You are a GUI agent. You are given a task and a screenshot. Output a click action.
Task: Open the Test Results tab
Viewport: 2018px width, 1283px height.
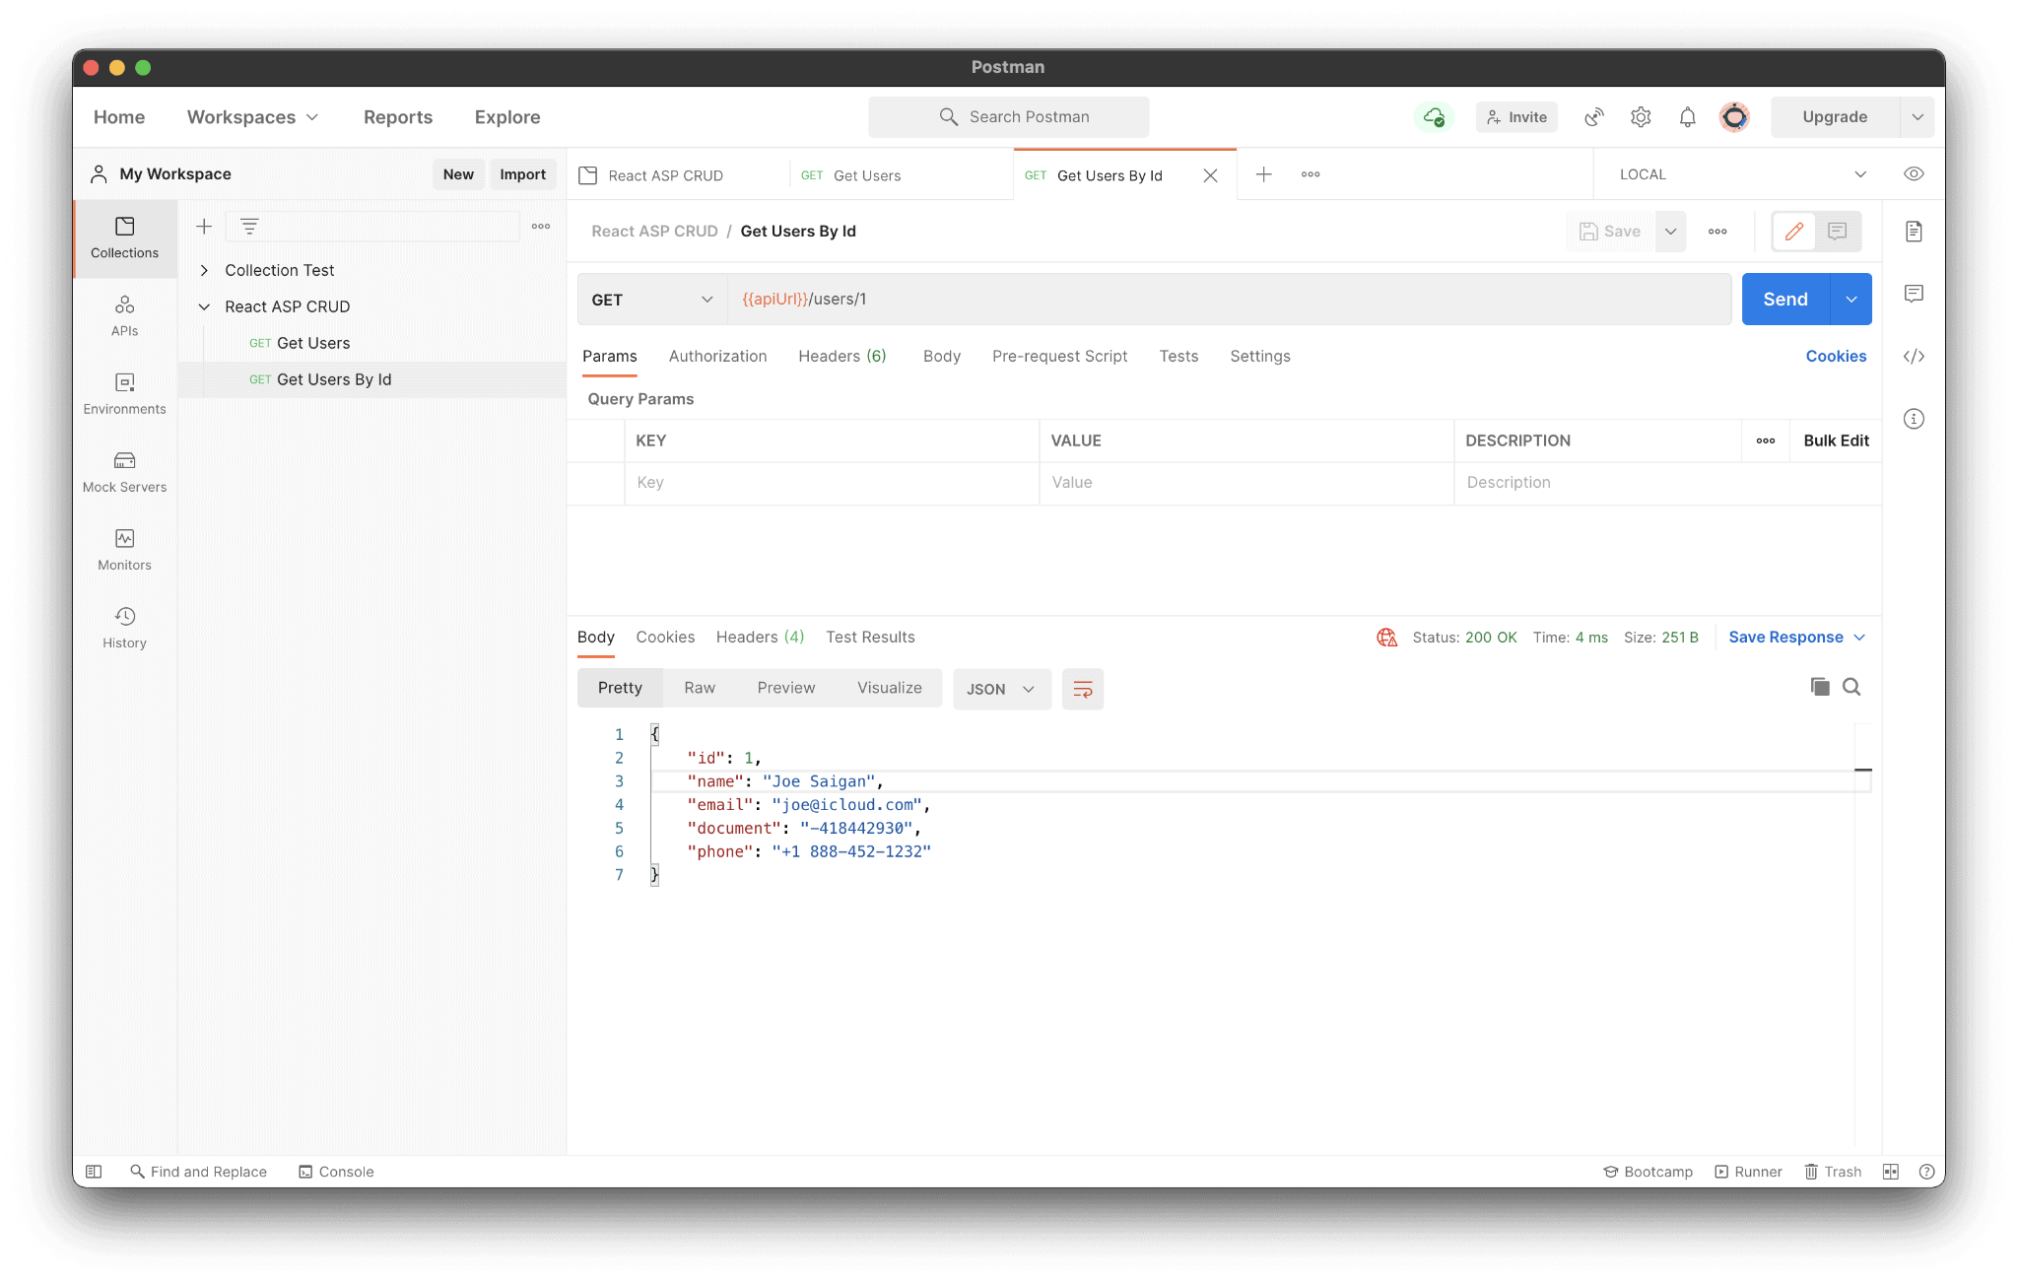tap(870, 638)
